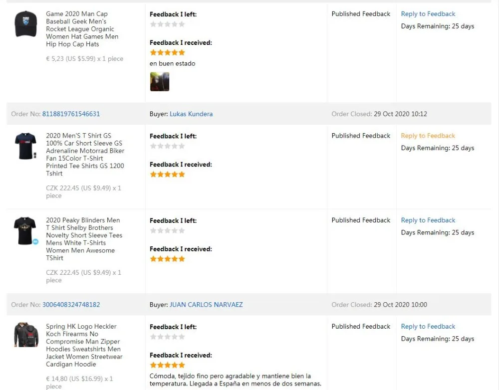Open order number 8118819761546631

[x=71, y=114]
